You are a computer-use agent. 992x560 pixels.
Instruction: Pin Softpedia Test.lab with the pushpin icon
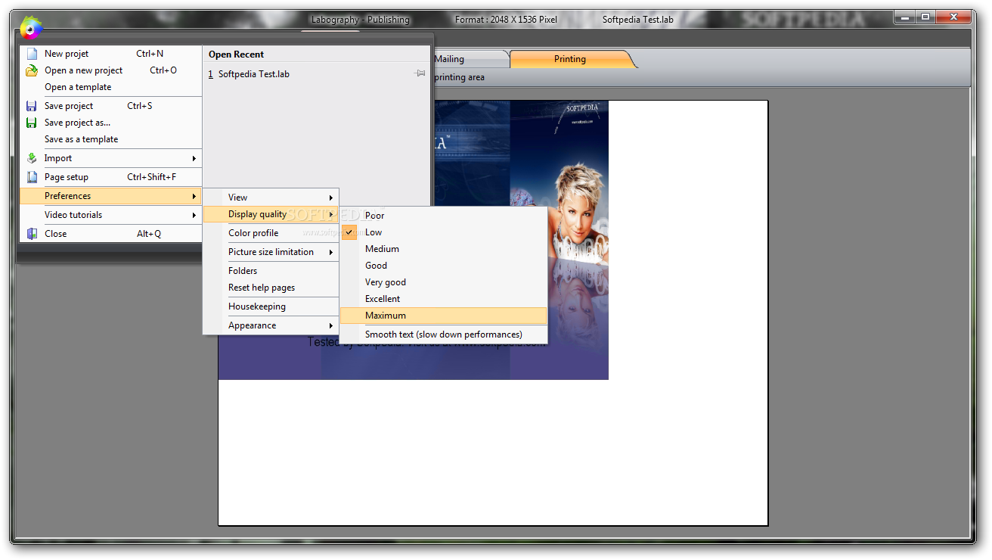[420, 73]
